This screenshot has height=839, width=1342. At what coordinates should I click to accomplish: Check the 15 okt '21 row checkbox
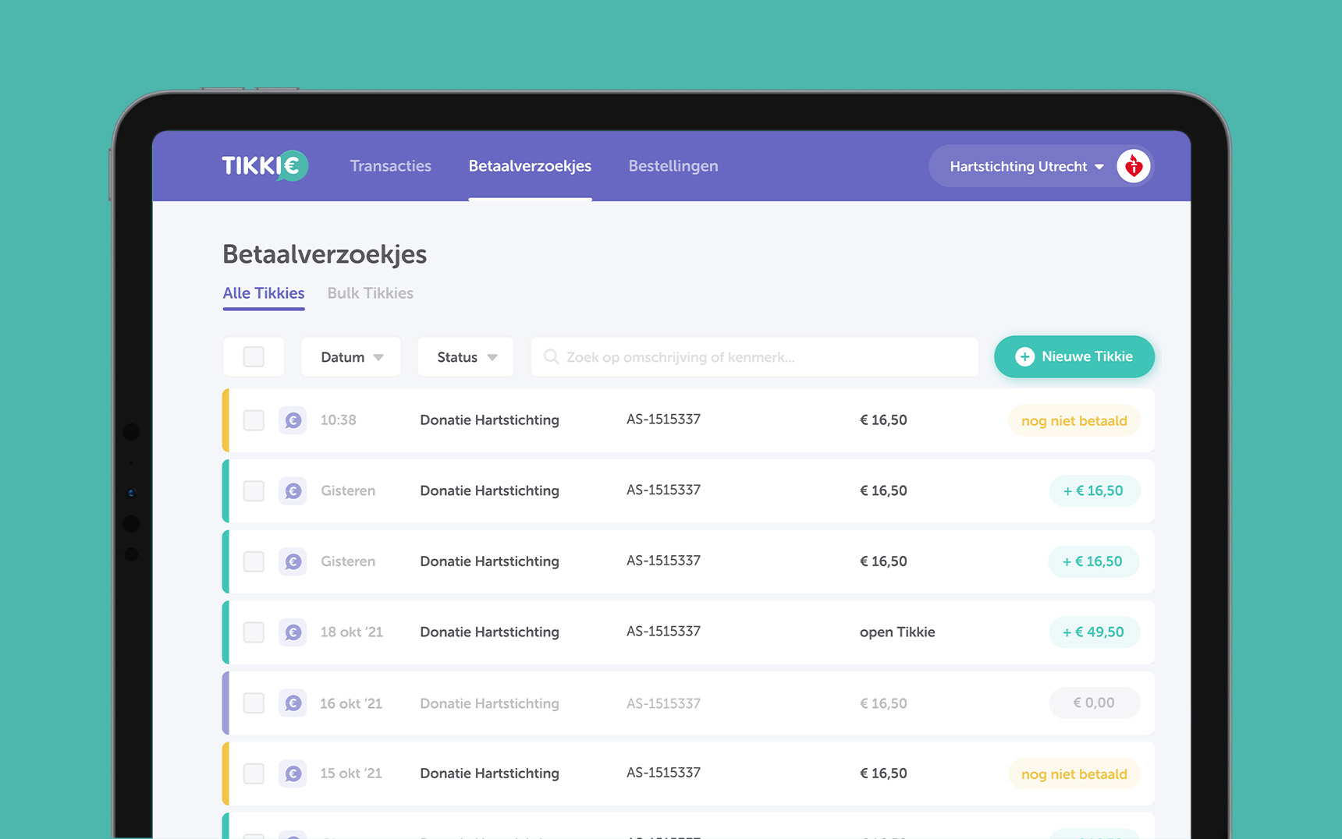click(x=254, y=774)
